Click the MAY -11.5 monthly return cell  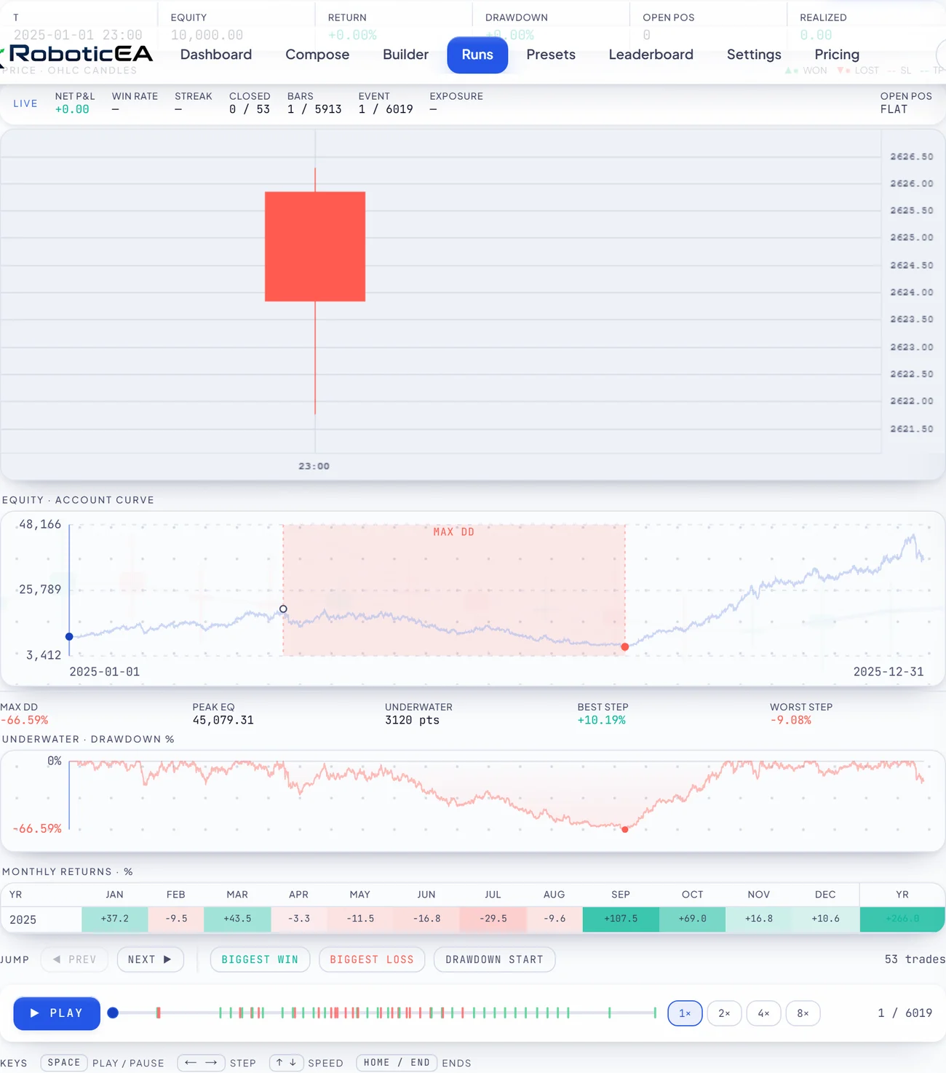(x=360, y=919)
